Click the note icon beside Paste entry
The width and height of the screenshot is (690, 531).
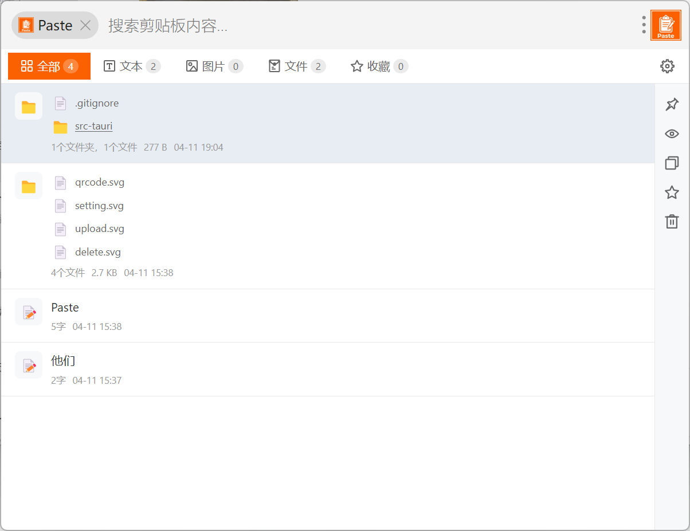pyautogui.click(x=29, y=312)
